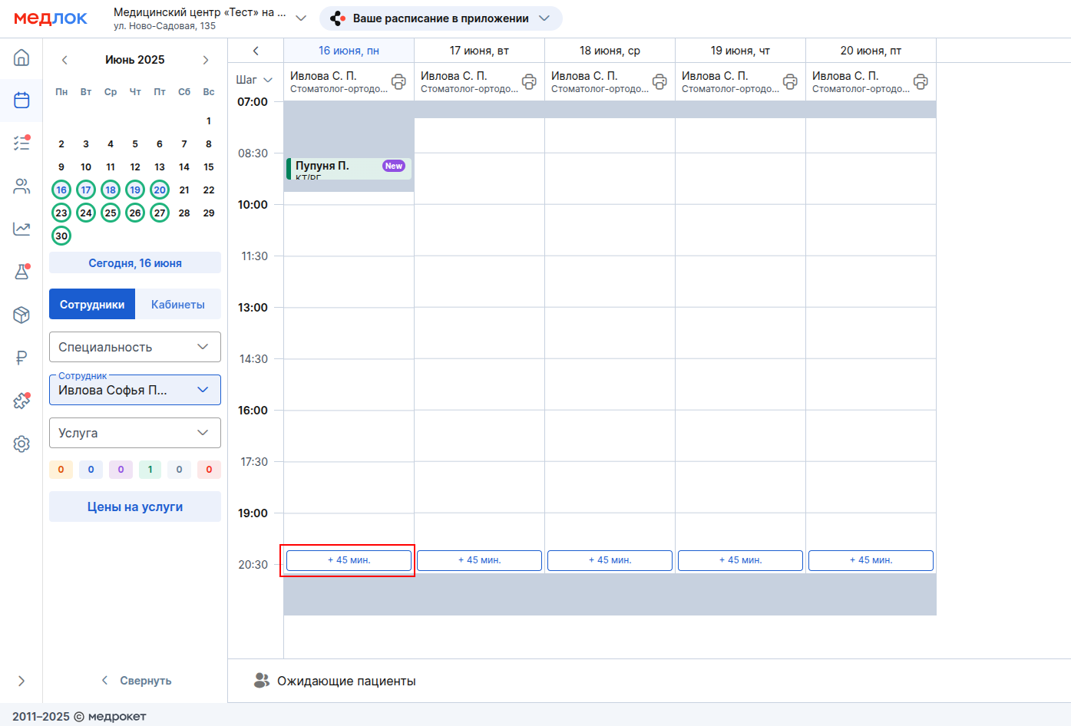
Task: Open the calendar schedule sidebar icon
Action: (21, 101)
